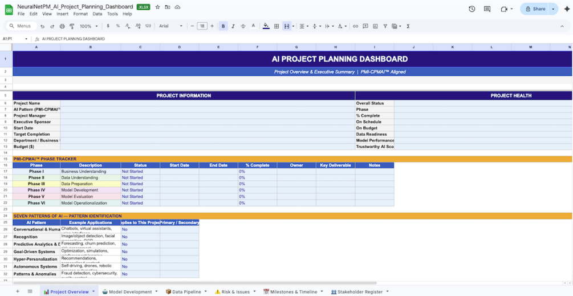Open the Gemini assistant

tap(567, 9)
